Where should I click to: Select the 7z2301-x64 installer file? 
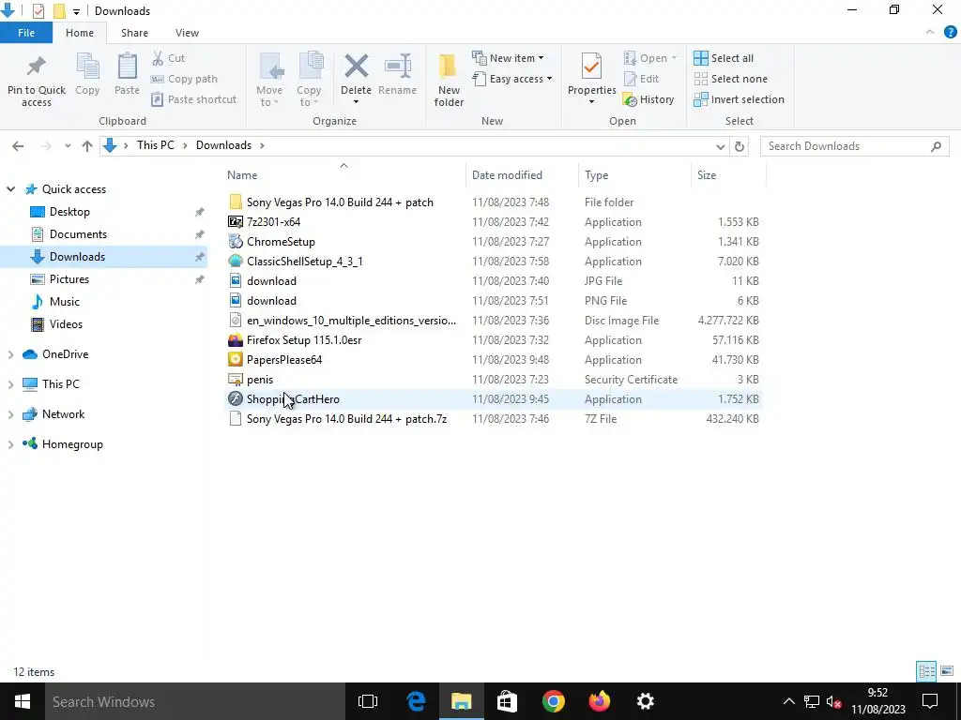tap(494, 222)
